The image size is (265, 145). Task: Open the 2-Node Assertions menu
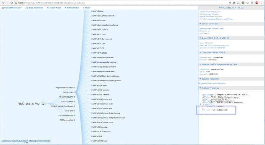click(34, 8)
